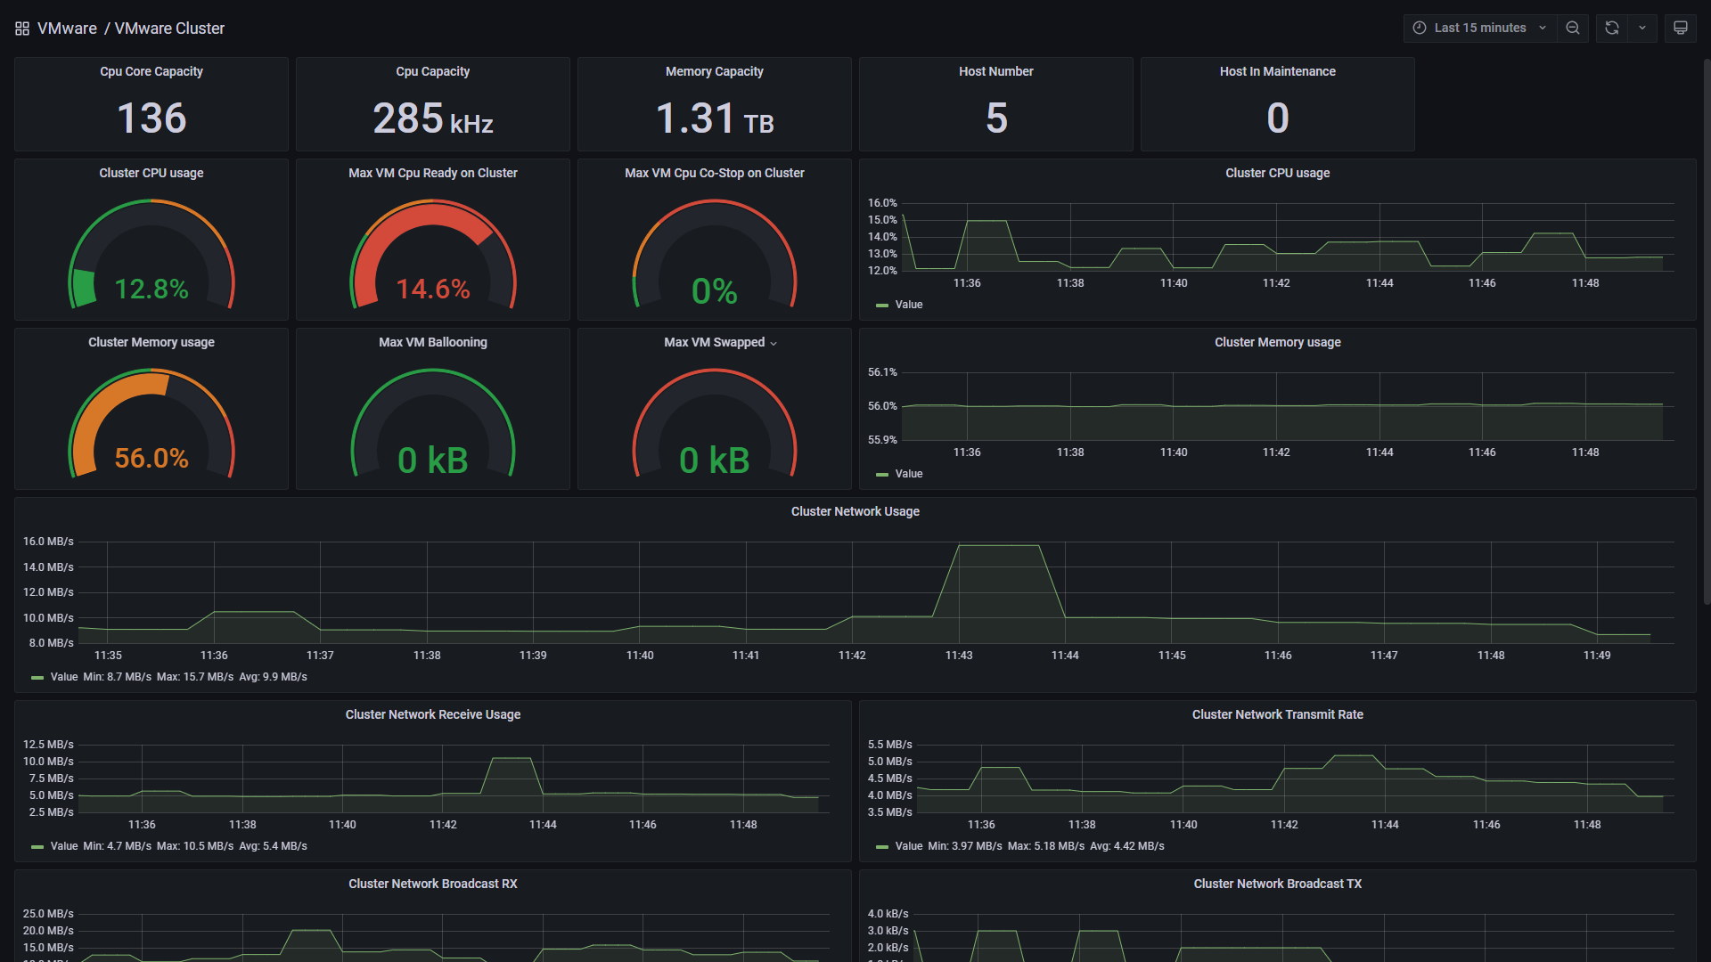Cycle view mode with monitor icon
This screenshot has height=962, width=1711.
1681,28
